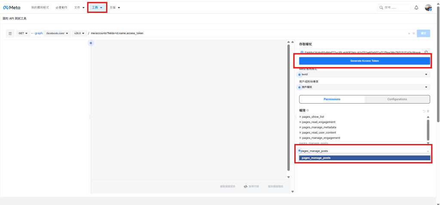Click the 用戶或粉絲專頁 label

coord(309,81)
